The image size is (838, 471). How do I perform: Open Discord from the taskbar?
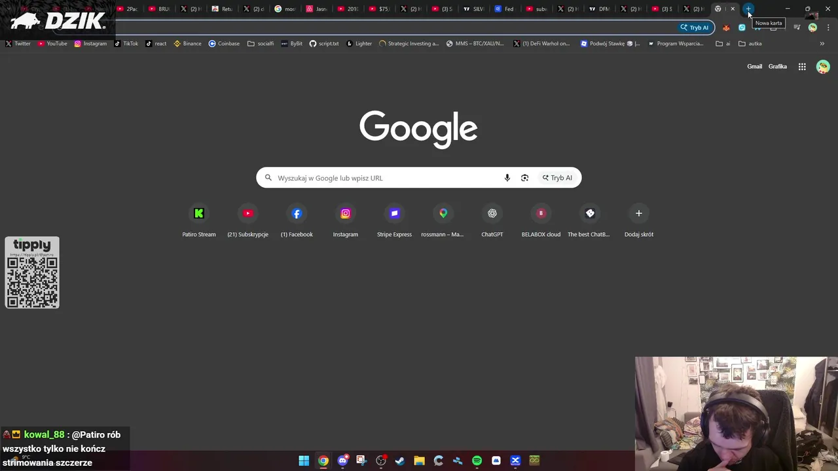[342, 461]
